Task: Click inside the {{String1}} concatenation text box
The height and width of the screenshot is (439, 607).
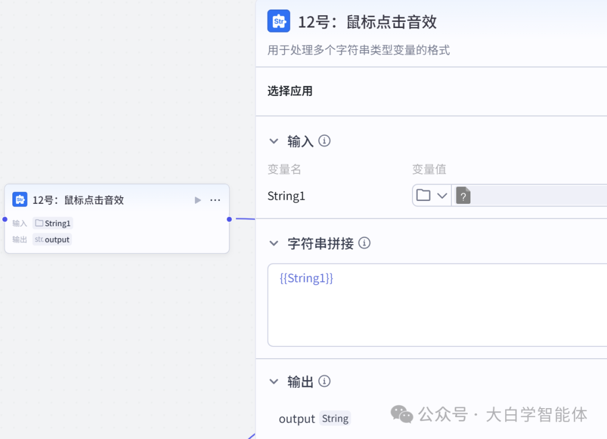Action: [437, 305]
